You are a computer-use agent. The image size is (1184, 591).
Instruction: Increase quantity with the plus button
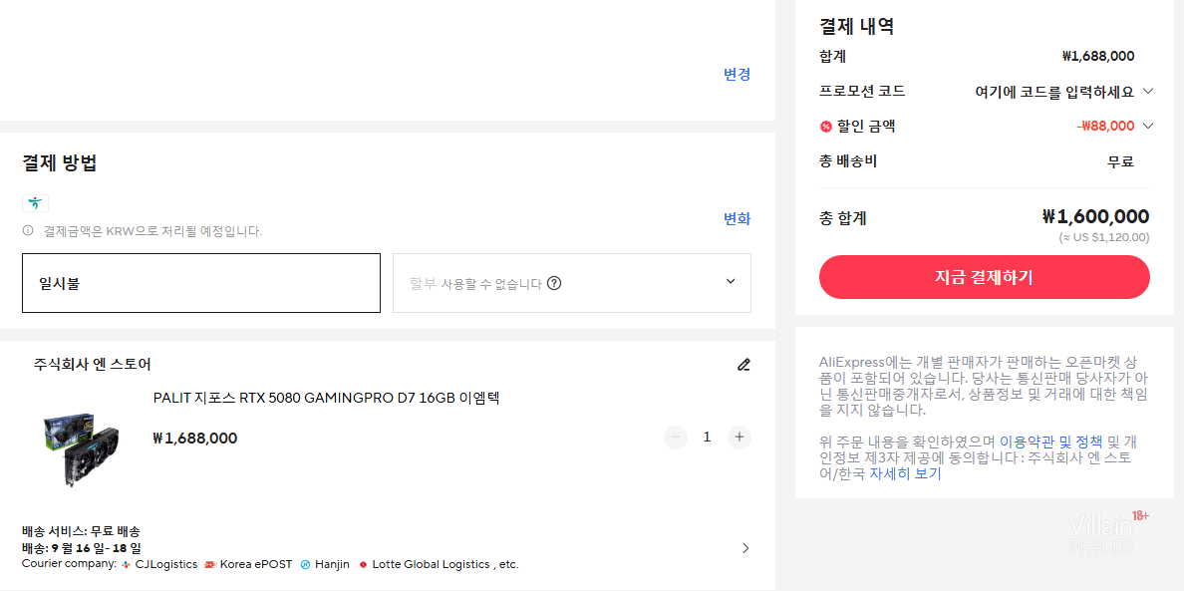[739, 437]
